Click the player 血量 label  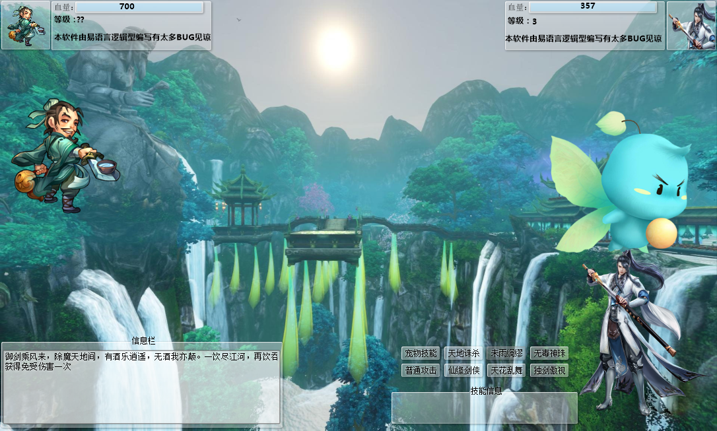pyautogui.click(x=517, y=7)
